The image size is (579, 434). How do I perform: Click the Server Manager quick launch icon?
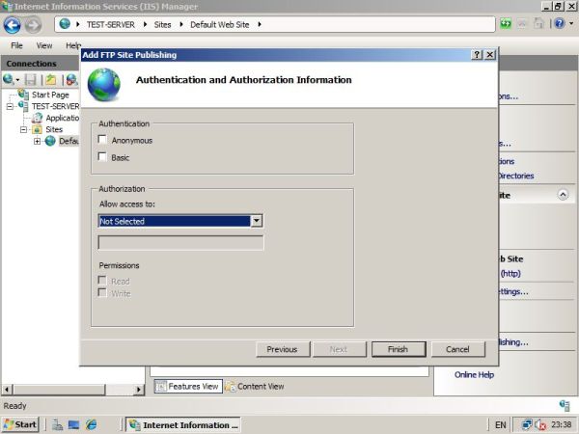58,424
